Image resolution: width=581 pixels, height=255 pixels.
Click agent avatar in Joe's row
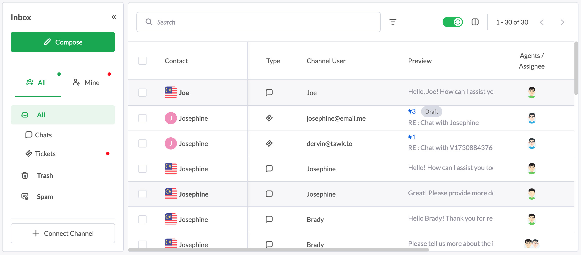tap(532, 93)
